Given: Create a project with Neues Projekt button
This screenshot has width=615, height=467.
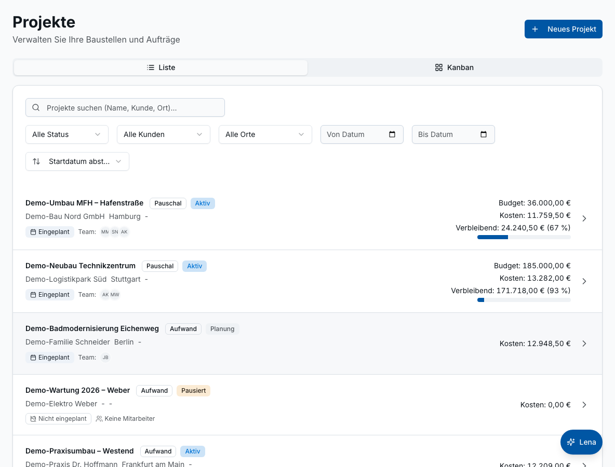Looking at the screenshot, I should (563, 29).
